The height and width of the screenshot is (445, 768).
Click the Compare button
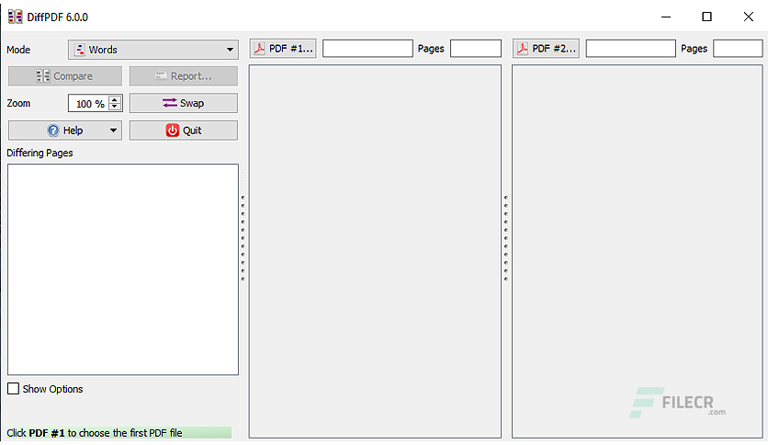64,76
